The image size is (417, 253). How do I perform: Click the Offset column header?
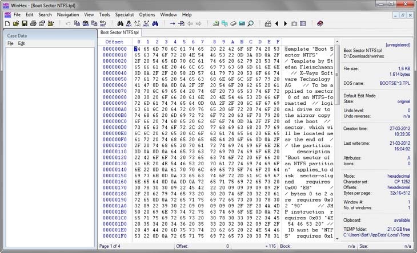(x=114, y=42)
